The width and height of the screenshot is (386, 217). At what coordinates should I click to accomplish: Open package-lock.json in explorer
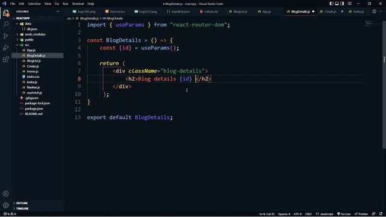pos(37,103)
